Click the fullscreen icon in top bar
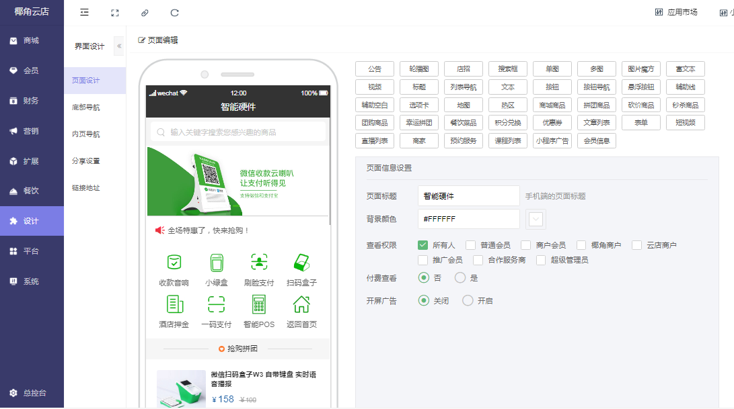Viewport: 734px width, 409px height. point(115,13)
